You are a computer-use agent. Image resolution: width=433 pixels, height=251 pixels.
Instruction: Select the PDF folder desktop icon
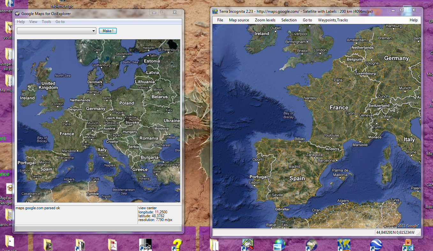tap(113, 245)
